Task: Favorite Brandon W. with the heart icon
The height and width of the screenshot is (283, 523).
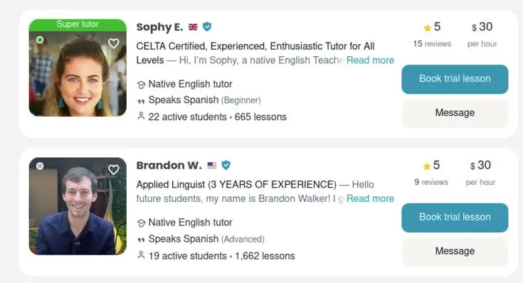Action: pyautogui.click(x=114, y=170)
